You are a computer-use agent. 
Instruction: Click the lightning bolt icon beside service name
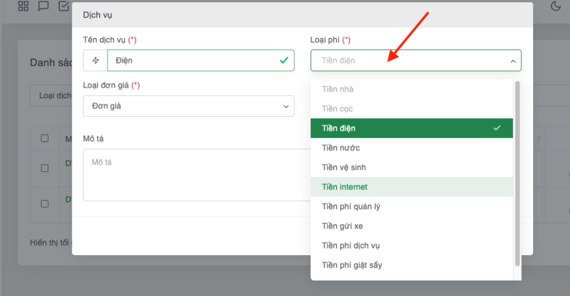tap(96, 60)
